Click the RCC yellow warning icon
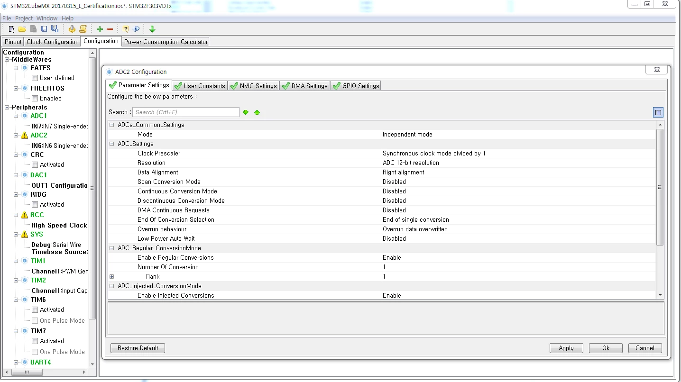The image size is (681, 382). (25, 215)
